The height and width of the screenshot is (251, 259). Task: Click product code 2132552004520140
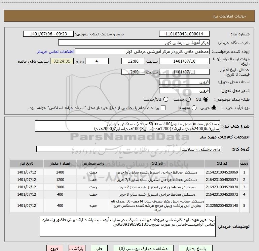click(x=222, y=206)
